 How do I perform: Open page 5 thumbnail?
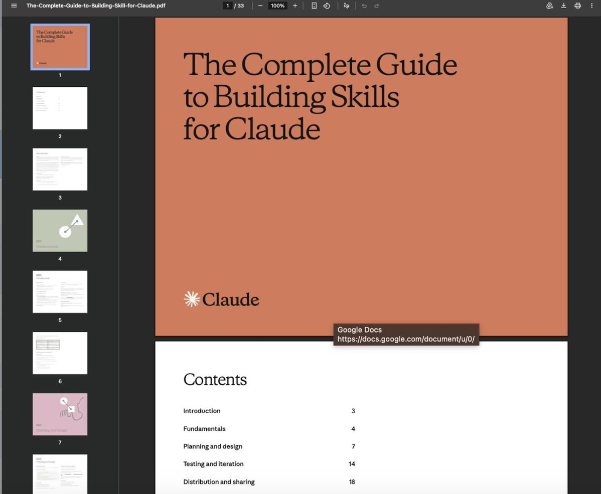click(60, 291)
